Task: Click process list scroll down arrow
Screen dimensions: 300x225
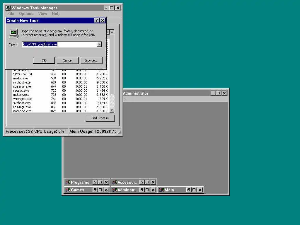Action: pyautogui.click(x=112, y=110)
